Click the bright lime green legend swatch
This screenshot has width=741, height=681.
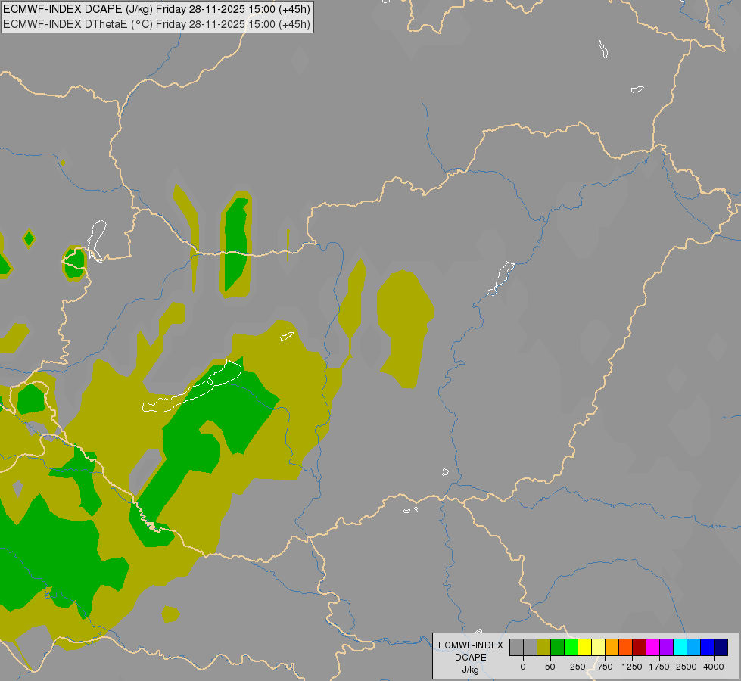click(x=571, y=647)
